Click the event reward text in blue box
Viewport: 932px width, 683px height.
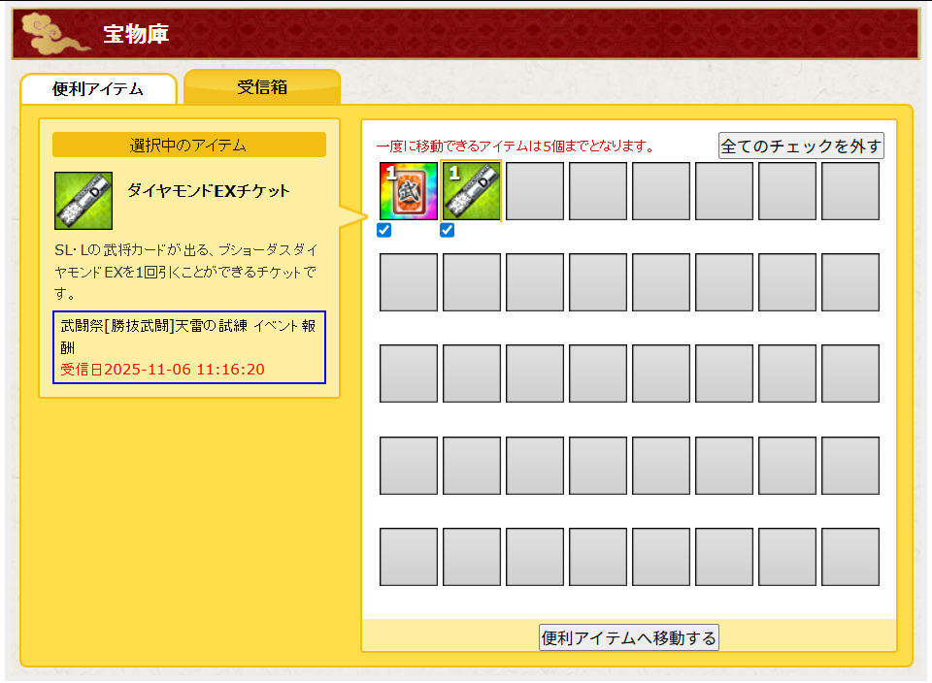coord(188,337)
